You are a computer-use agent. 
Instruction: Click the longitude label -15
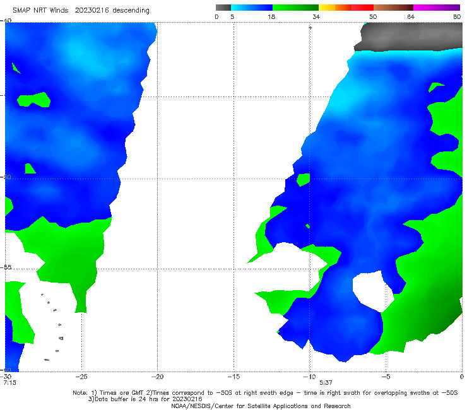tap(233, 377)
